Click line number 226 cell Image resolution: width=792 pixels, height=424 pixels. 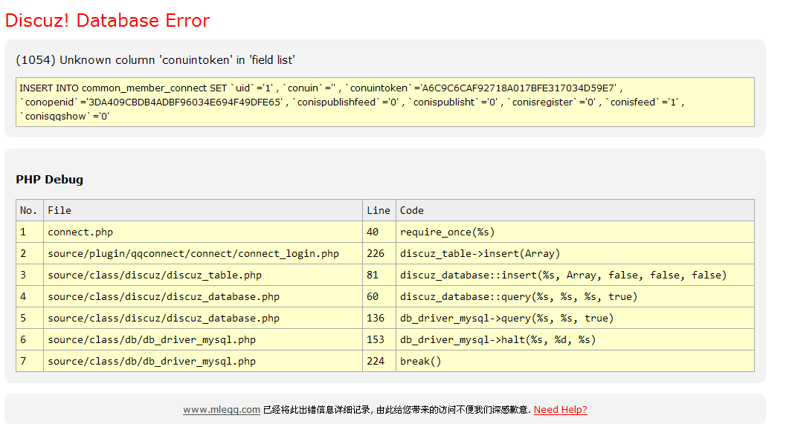[x=376, y=253]
